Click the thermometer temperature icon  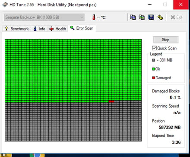[94, 17]
